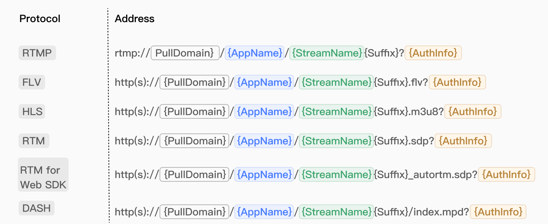The height and width of the screenshot is (224, 548).
Task: Click {AppName} in the DASH row
Action: [264, 212]
